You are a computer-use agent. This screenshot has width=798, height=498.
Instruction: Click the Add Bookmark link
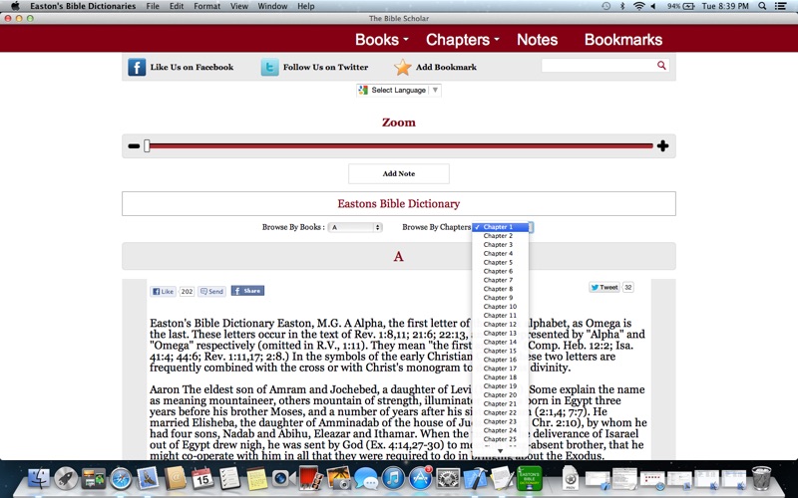click(446, 67)
